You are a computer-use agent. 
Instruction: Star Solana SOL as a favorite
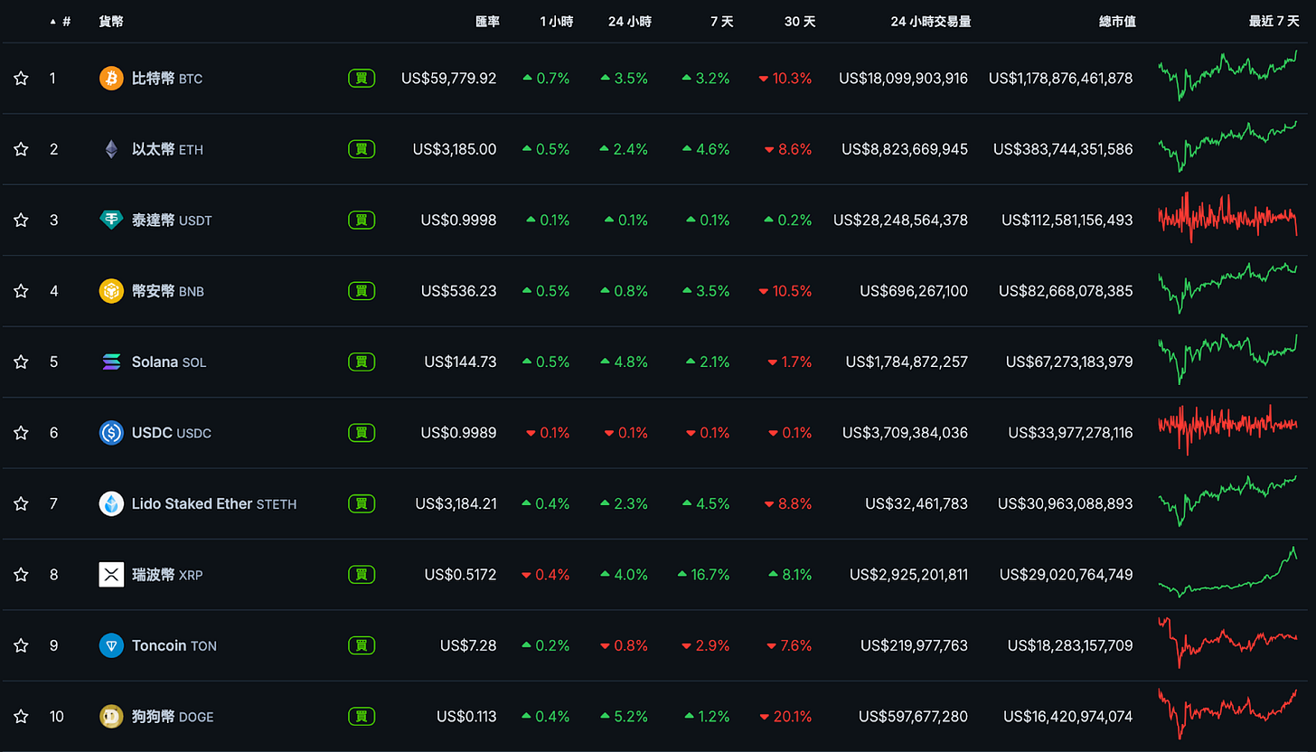(21, 362)
